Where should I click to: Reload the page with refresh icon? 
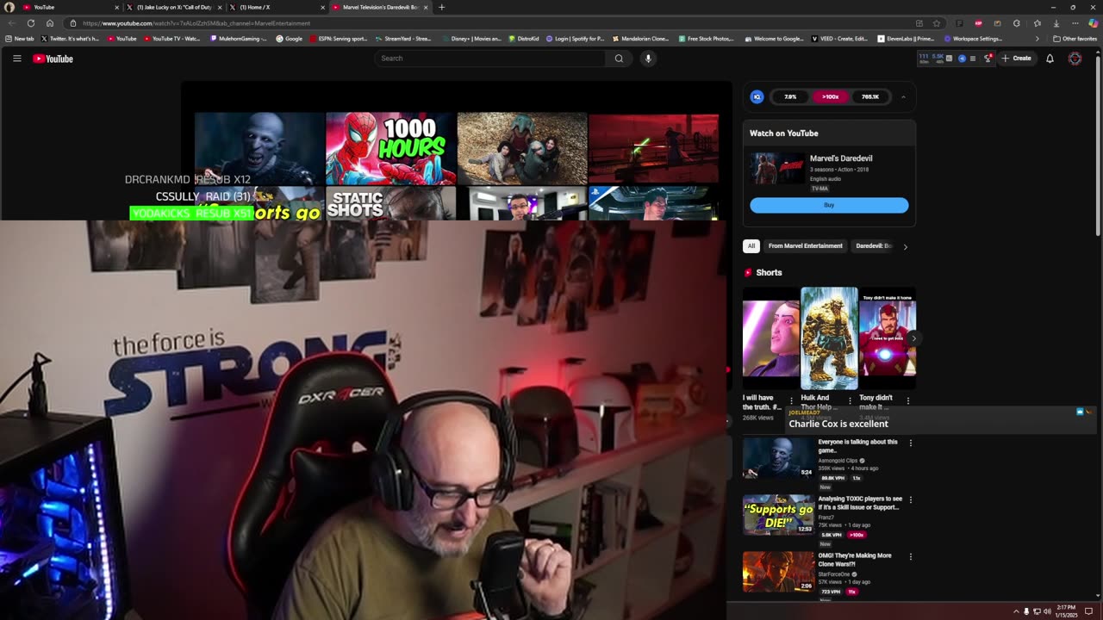pyautogui.click(x=31, y=23)
